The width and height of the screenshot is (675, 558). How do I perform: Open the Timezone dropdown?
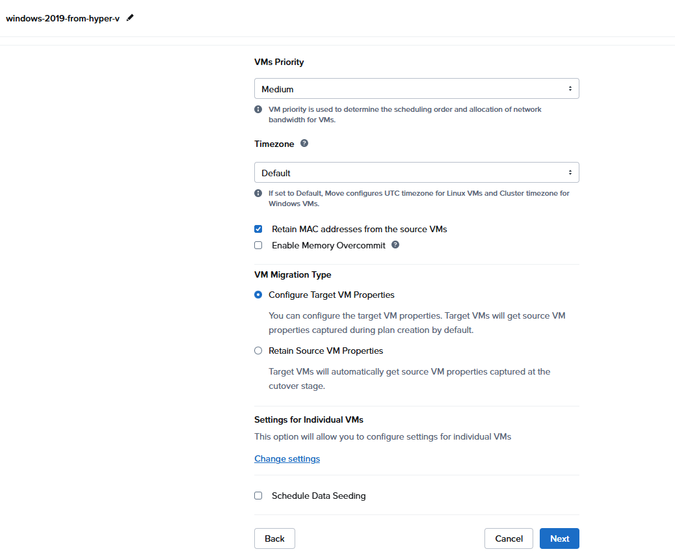pos(416,172)
